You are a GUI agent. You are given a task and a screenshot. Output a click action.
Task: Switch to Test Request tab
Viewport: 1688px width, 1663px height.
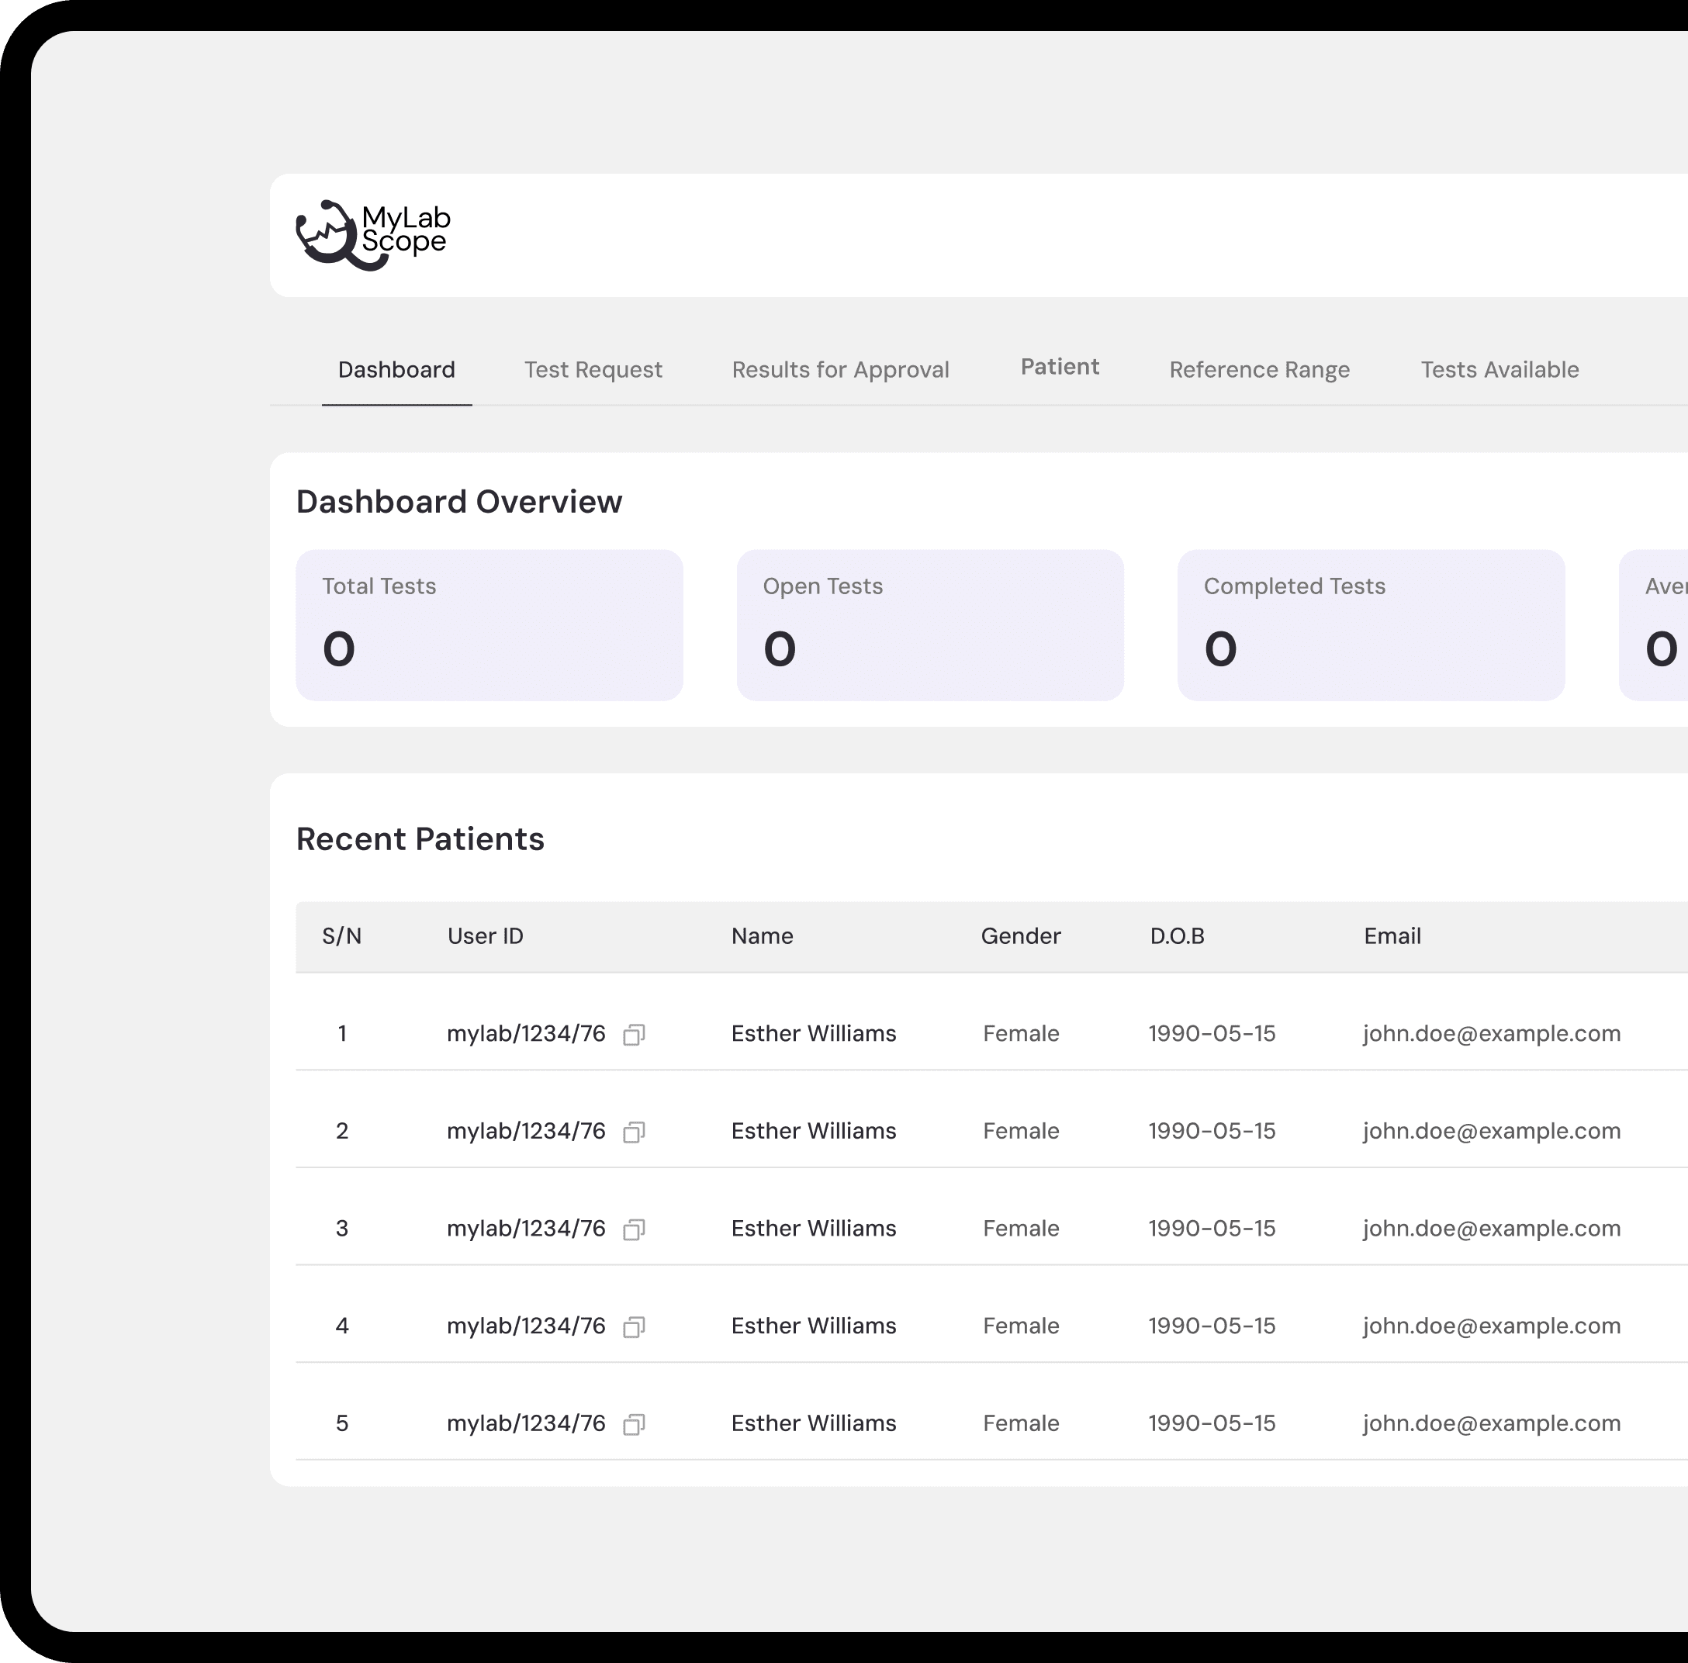[x=593, y=369]
